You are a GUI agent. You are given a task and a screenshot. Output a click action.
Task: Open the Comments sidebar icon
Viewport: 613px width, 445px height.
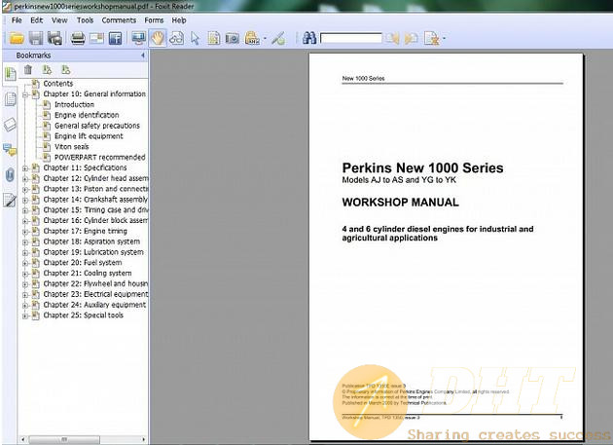tap(10, 150)
